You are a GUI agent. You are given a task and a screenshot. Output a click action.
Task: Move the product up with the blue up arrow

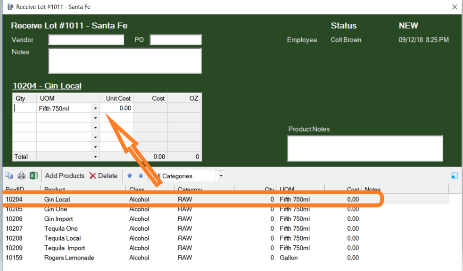[129, 176]
